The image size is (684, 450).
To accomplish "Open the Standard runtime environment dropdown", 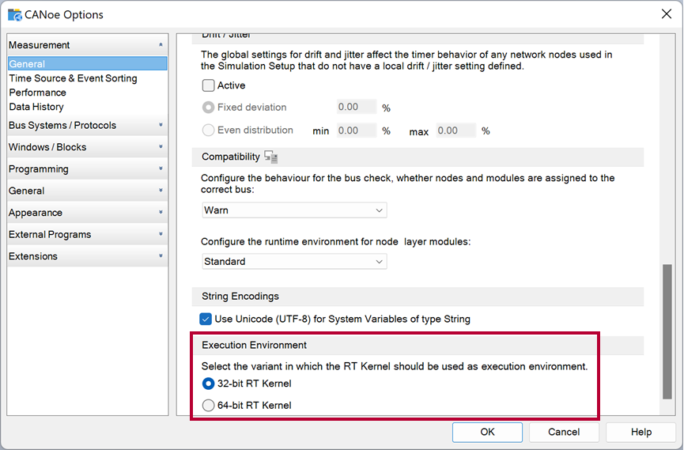I will coord(294,262).
